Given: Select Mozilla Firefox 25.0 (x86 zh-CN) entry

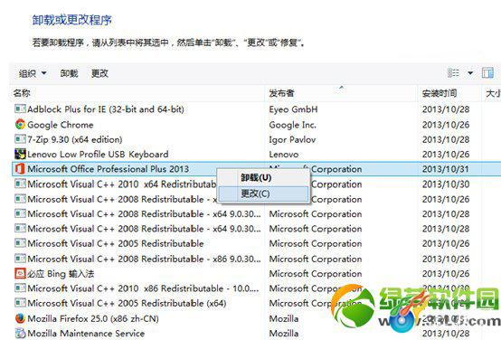Looking at the screenshot, I should (93, 318).
